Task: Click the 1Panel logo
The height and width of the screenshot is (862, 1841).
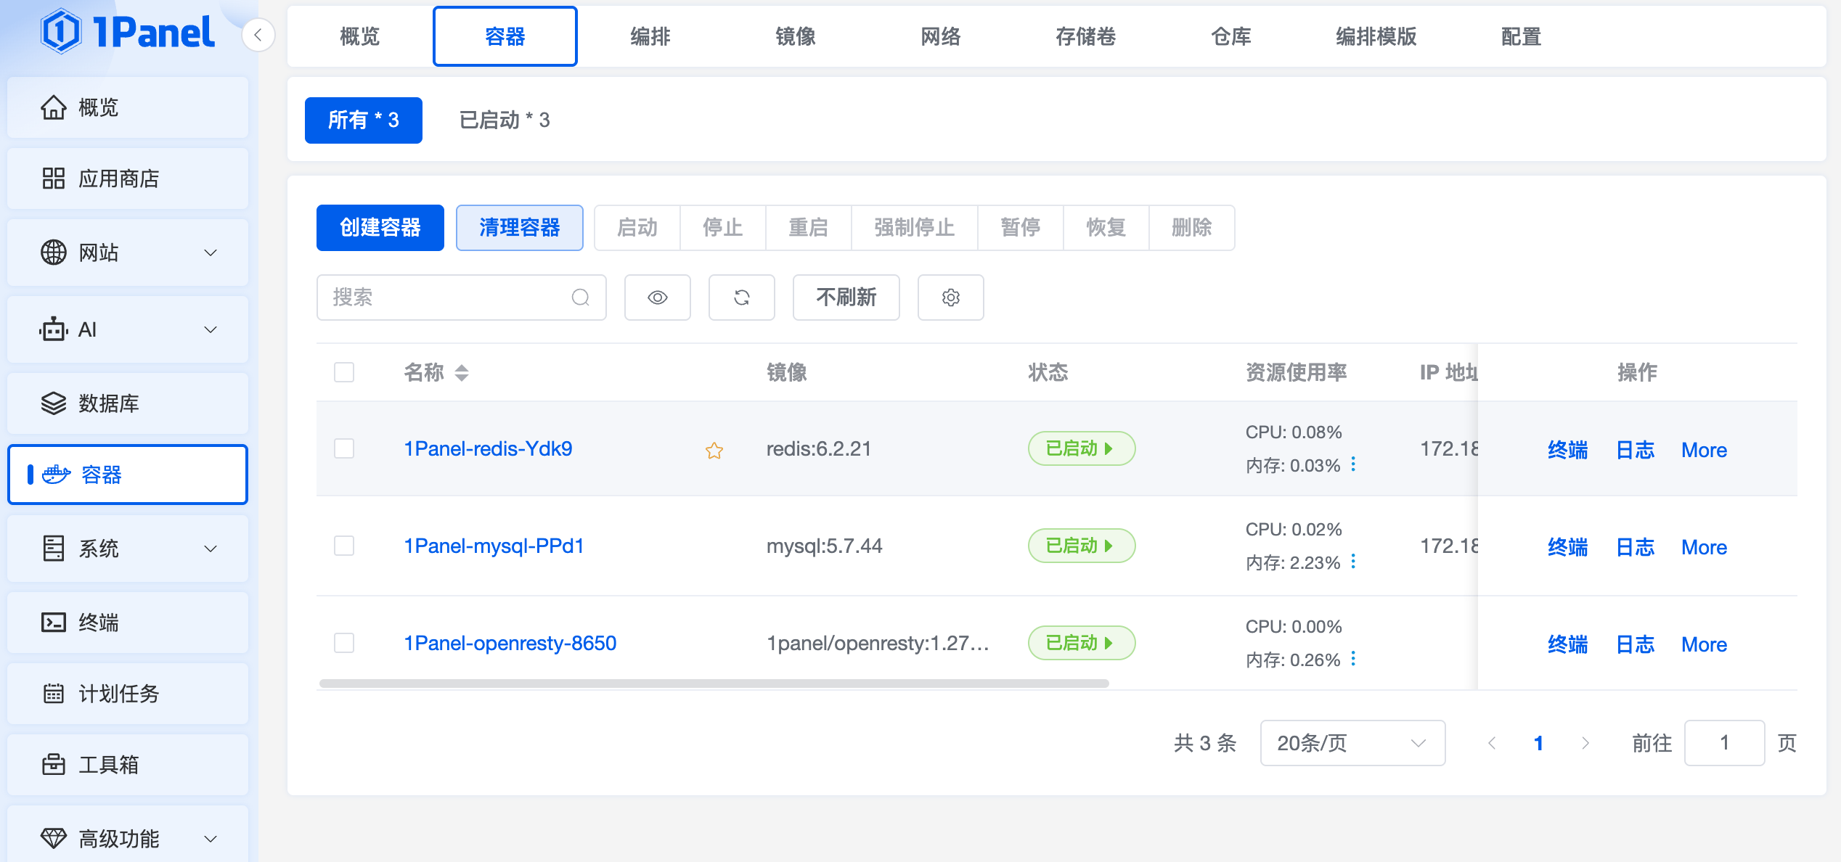Action: pos(128,32)
